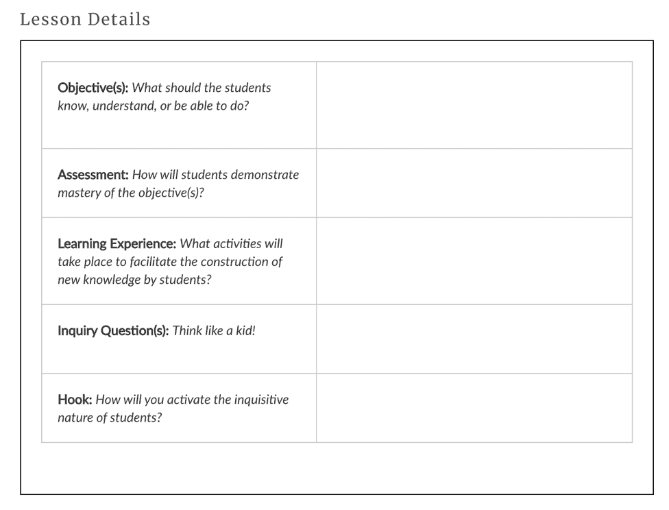669x510 pixels.
Task: Click the bold Objective(s) label
Action: coord(93,88)
